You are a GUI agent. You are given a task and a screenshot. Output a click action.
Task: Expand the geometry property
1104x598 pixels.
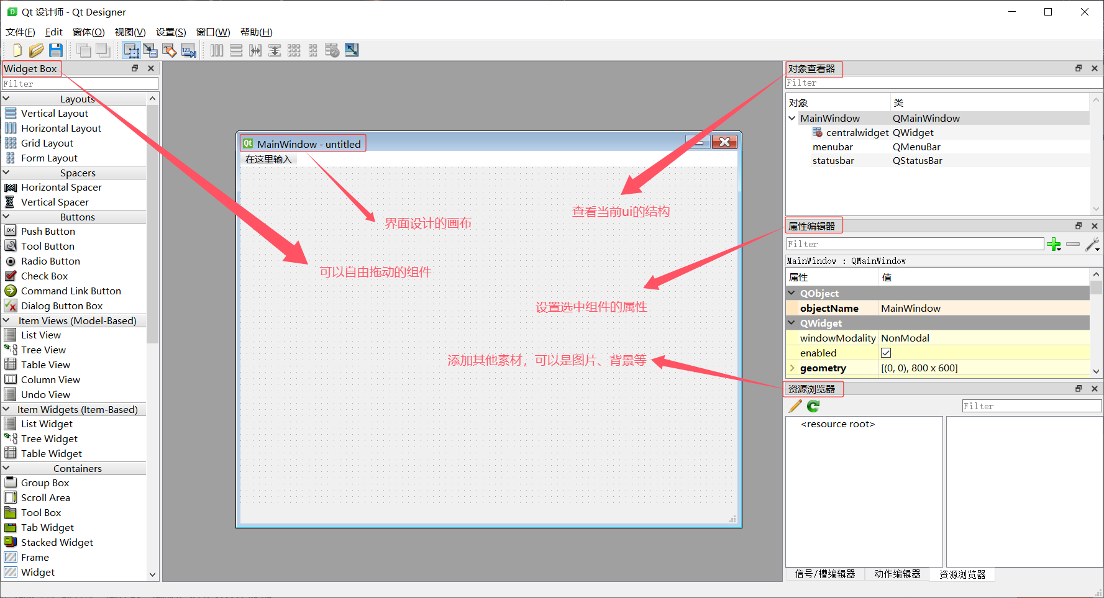click(792, 368)
